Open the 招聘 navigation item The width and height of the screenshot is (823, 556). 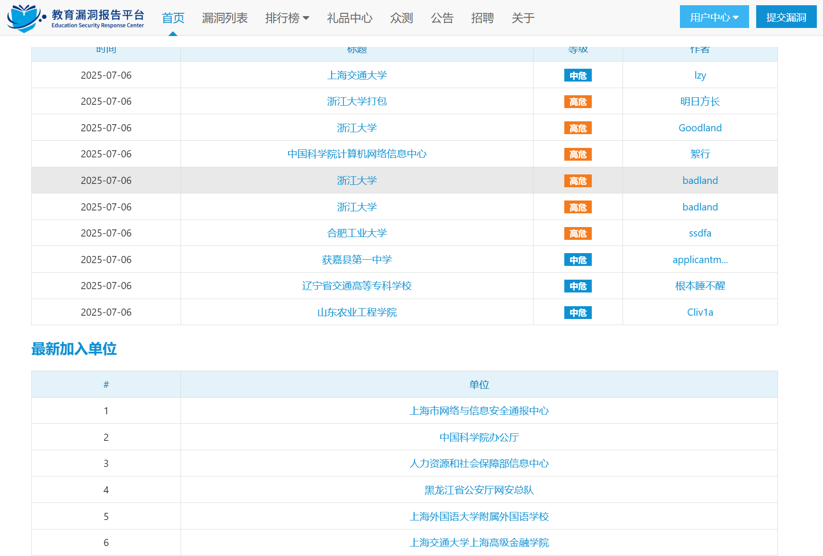[482, 18]
